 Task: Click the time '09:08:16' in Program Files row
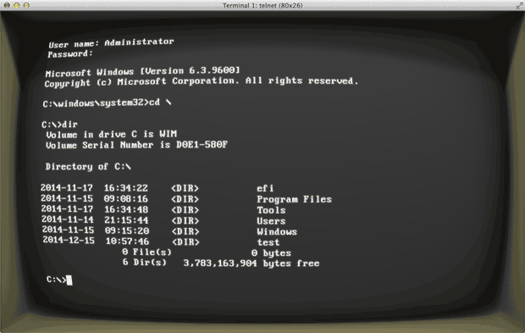pyautogui.click(x=125, y=198)
